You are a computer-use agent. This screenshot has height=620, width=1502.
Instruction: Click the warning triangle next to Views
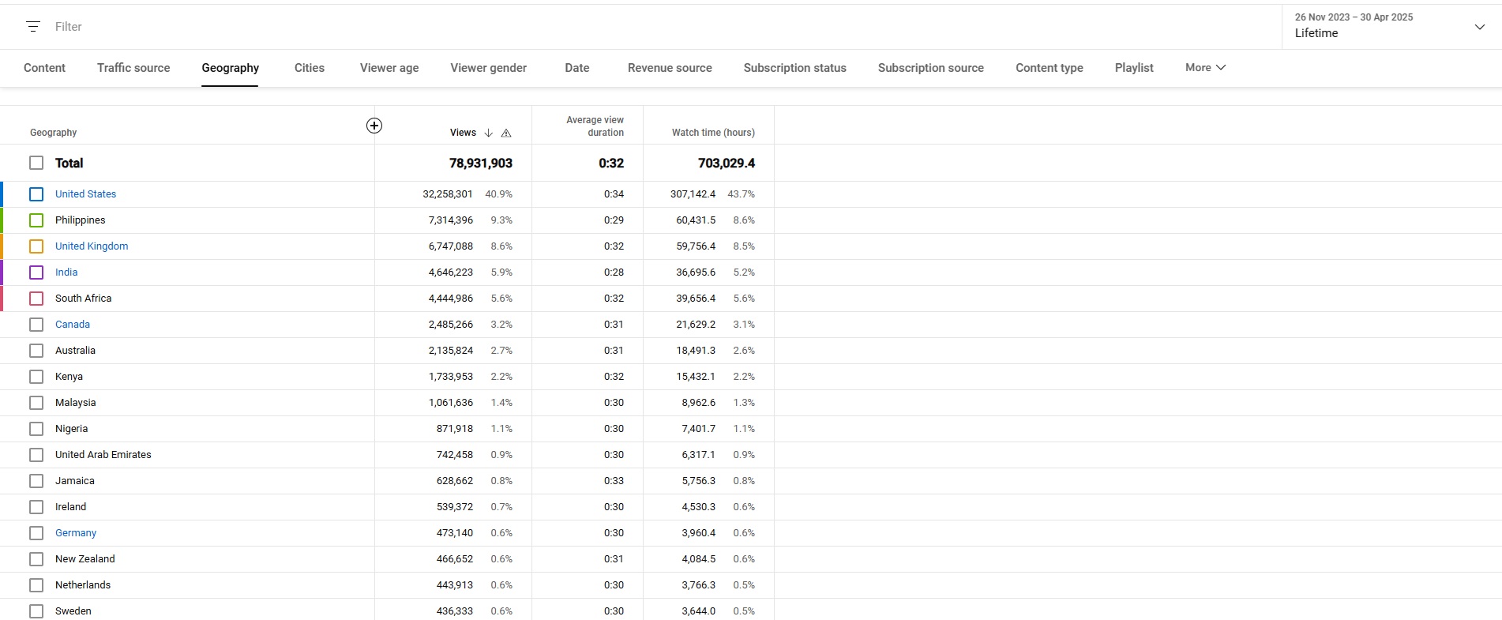[x=506, y=133]
